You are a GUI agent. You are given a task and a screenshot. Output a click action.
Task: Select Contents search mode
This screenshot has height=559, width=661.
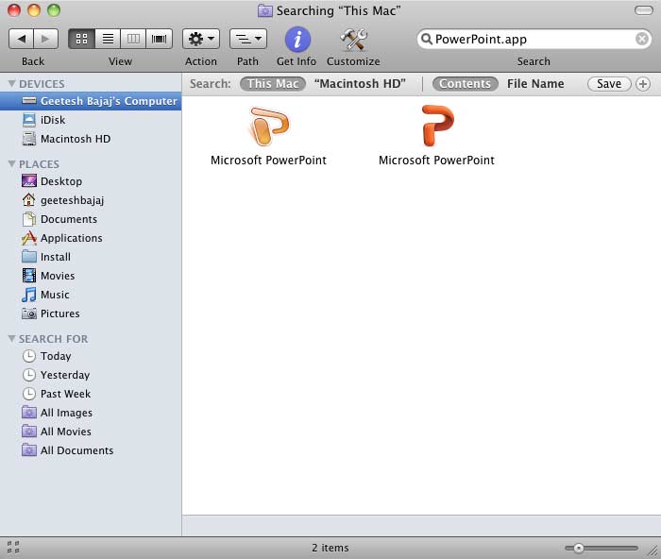pyautogui.click(x=465, y=84)
